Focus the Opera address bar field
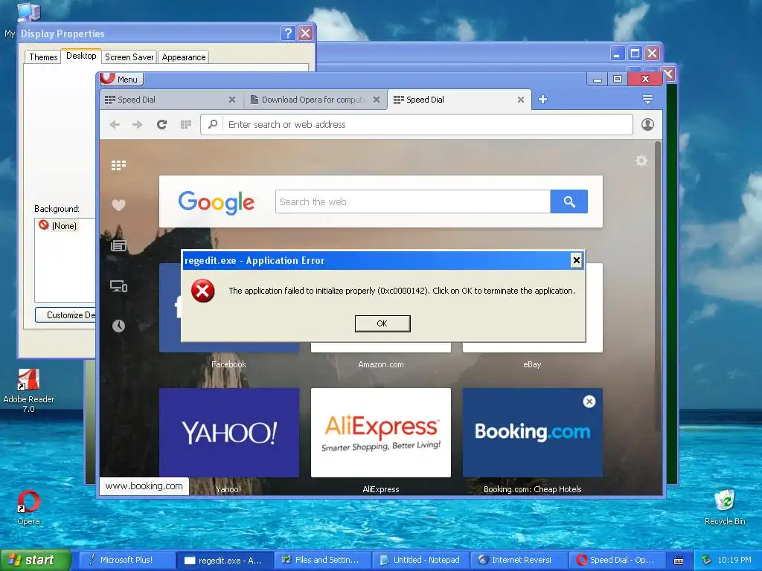 (x=417, y=125)
